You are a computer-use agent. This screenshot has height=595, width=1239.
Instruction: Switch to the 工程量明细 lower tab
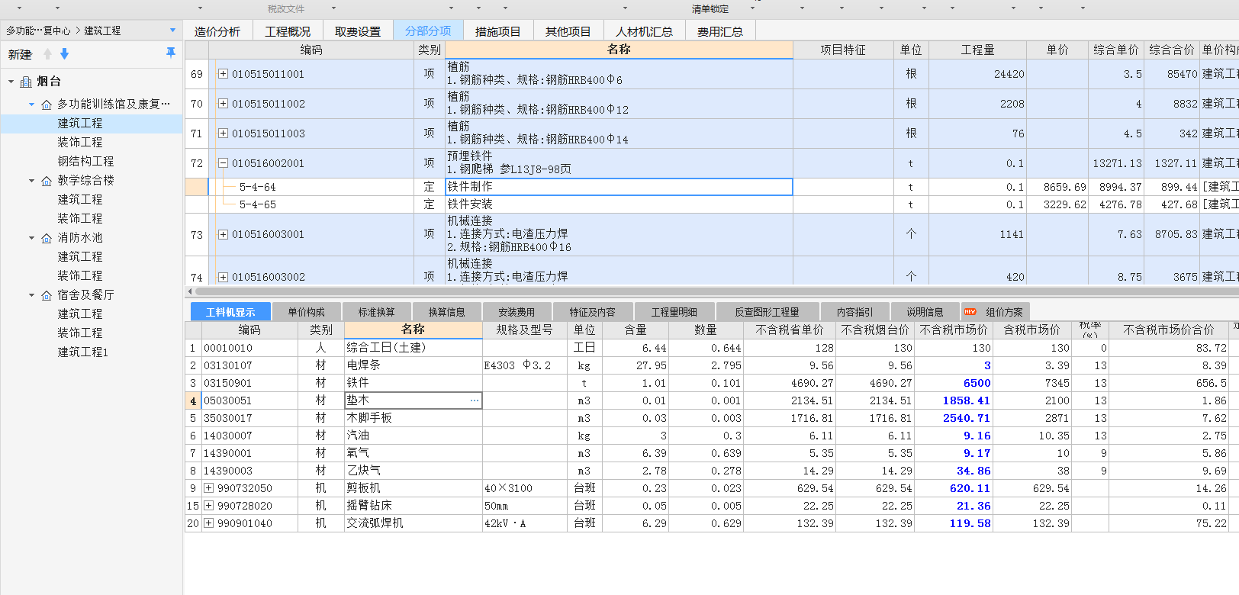[674, 312]
